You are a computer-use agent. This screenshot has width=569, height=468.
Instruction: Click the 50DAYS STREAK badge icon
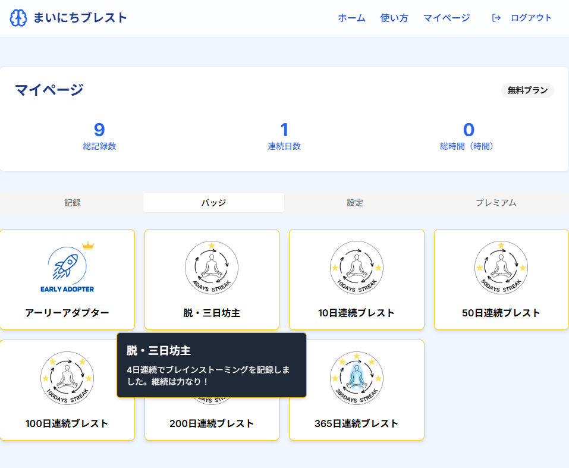[x=501, y=268]
